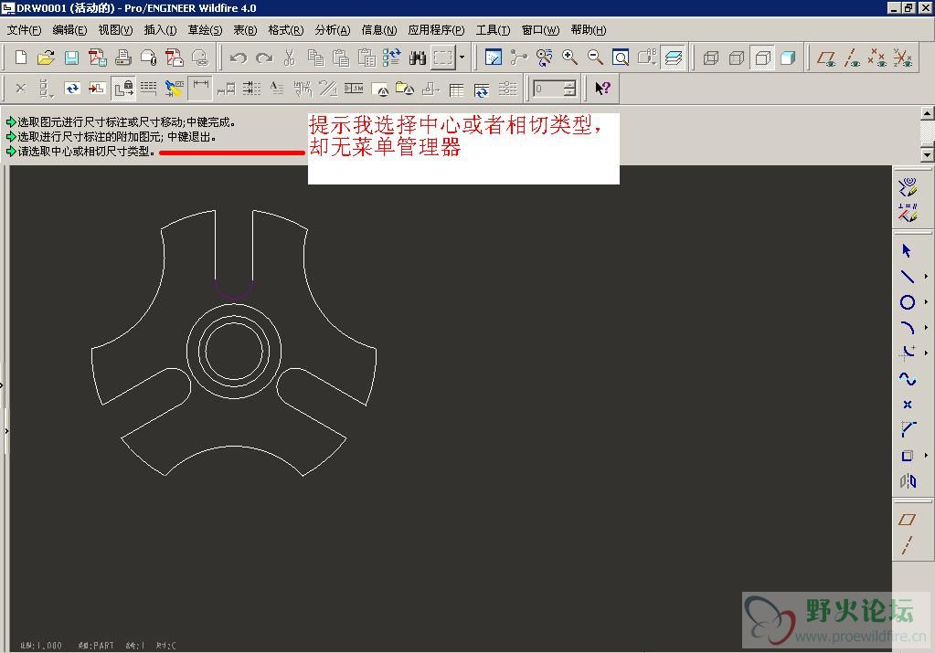This screenshot has width=935, height=653.
Task: Select the Fillet sketch tool
Action: tap(907, 353)
